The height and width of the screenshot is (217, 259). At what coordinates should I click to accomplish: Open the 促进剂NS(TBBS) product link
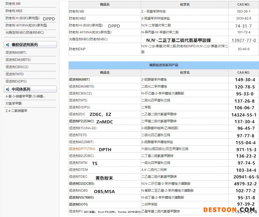click(81, 197)
